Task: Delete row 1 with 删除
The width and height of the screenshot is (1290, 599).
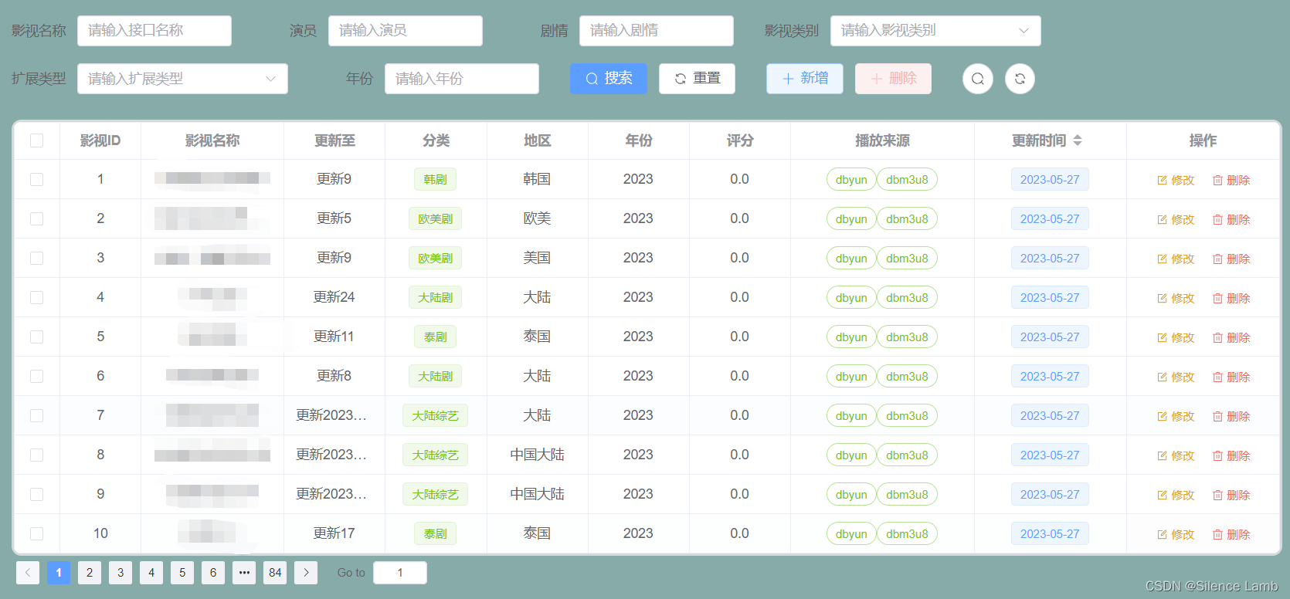Action: (1231, 180)
